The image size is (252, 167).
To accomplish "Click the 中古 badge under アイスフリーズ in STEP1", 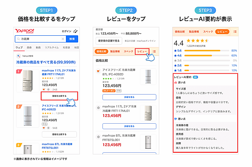I will point(45,124).
